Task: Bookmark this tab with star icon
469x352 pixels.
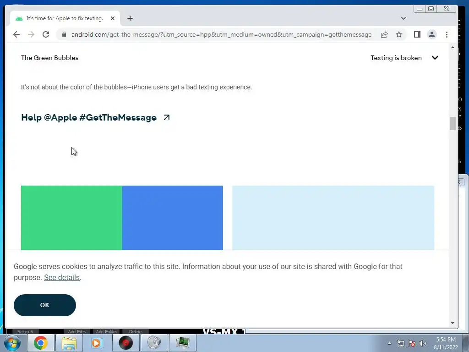Action: (399, 34)
